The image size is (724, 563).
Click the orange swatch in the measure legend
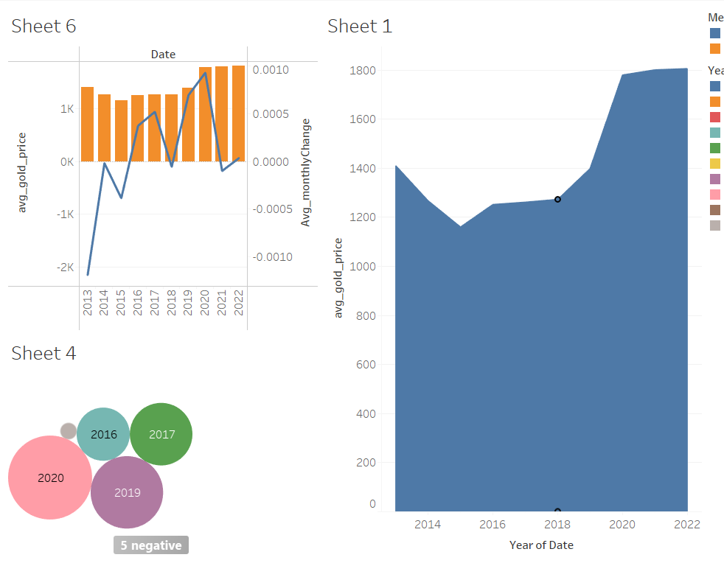tap(715, 49)
